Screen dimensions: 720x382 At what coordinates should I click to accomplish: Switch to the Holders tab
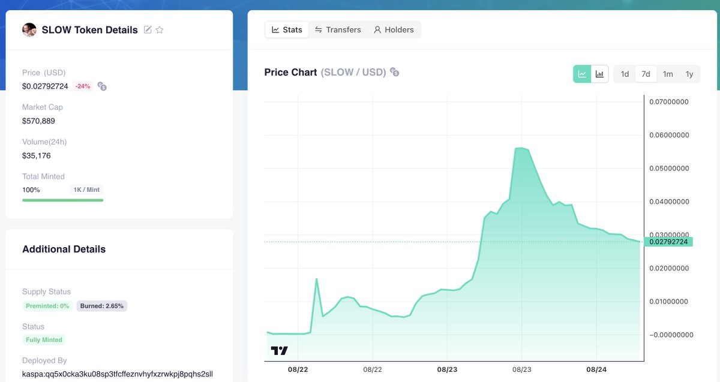click(x=394, y=29)
